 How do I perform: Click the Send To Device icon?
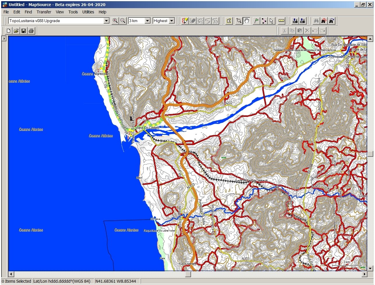295,21
